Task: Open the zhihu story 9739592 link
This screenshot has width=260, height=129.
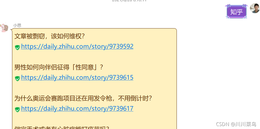Action: click(x=77, y=47)
